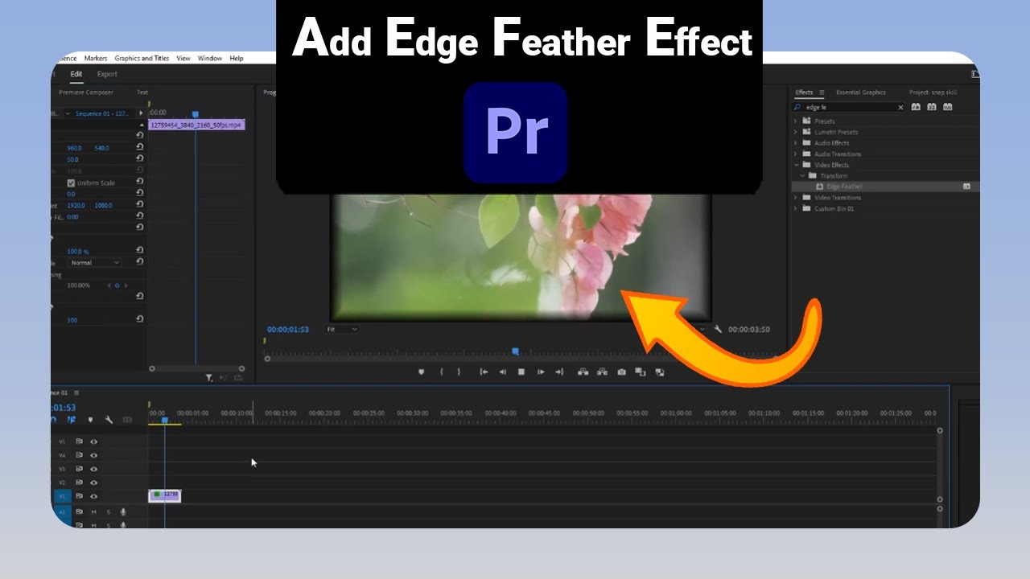The image size is (1030, 579).
Task: Toggle captions track options in timeline
Action: [x=127, y=420]
